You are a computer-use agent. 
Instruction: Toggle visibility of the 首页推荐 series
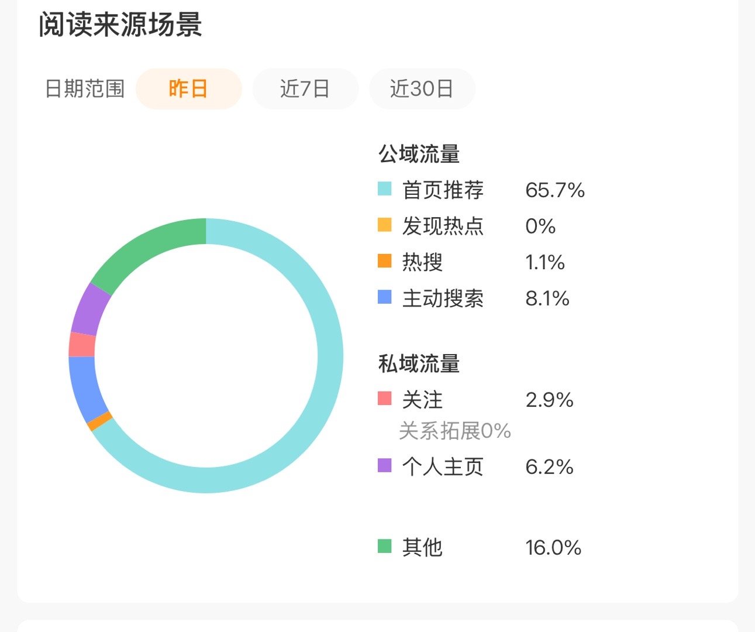pos(442,189)
